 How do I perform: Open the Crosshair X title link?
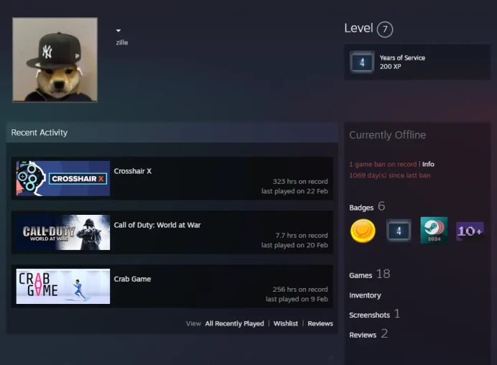(x=132, y=171)
